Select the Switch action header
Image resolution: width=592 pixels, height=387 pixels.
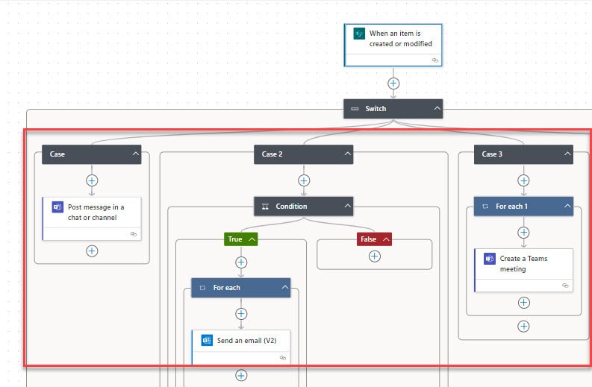(393, 109)
